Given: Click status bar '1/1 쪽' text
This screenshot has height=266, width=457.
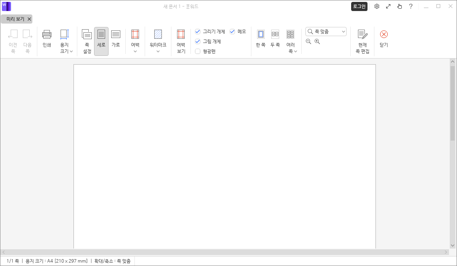Looking at the screenshot, I should 13,261.
